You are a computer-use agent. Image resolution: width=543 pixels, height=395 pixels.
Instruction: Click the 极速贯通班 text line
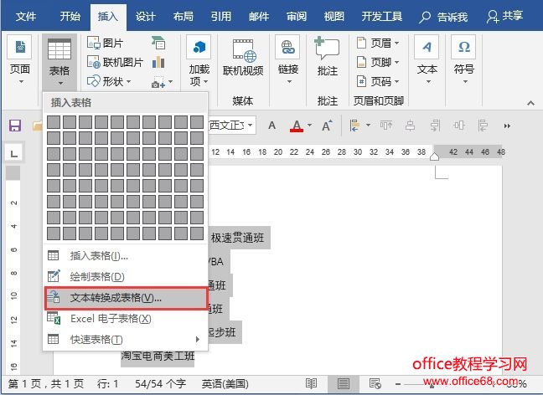point(238,238)
